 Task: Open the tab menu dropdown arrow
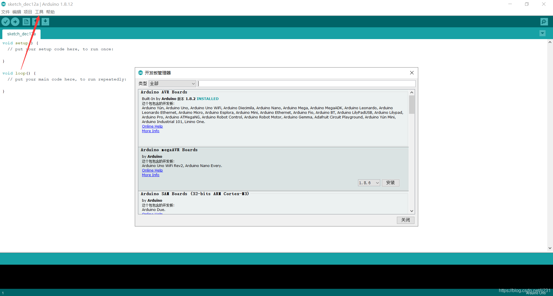[x=542, y=33]
